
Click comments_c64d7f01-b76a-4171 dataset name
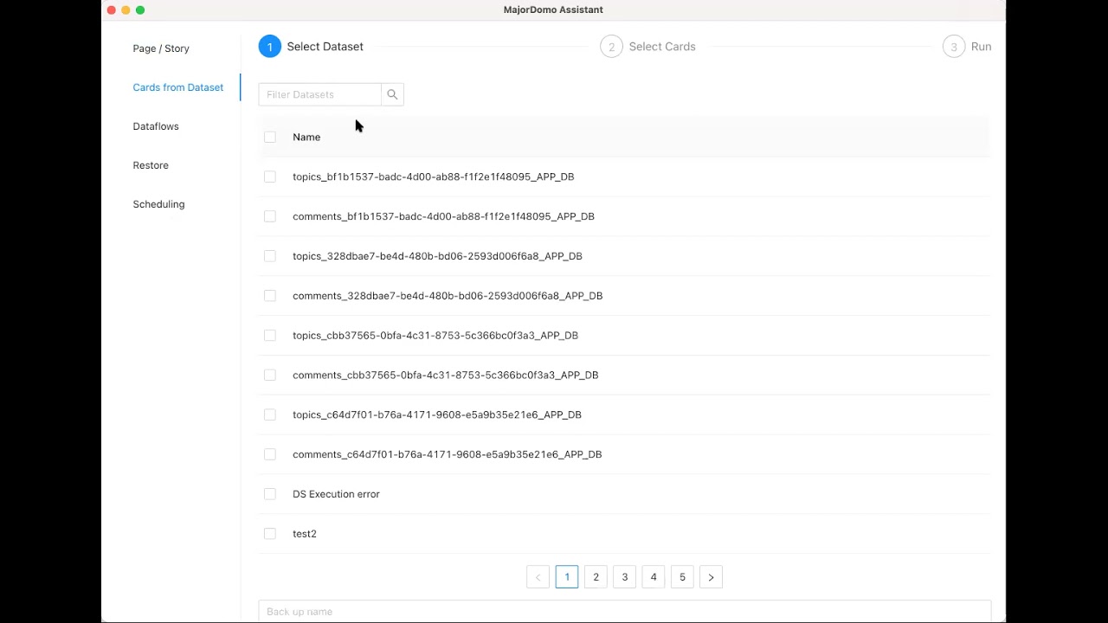point(448,454)
